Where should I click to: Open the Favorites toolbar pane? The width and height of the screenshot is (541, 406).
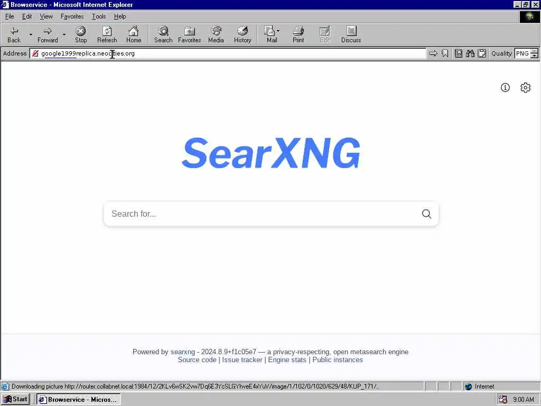point(190,34)
